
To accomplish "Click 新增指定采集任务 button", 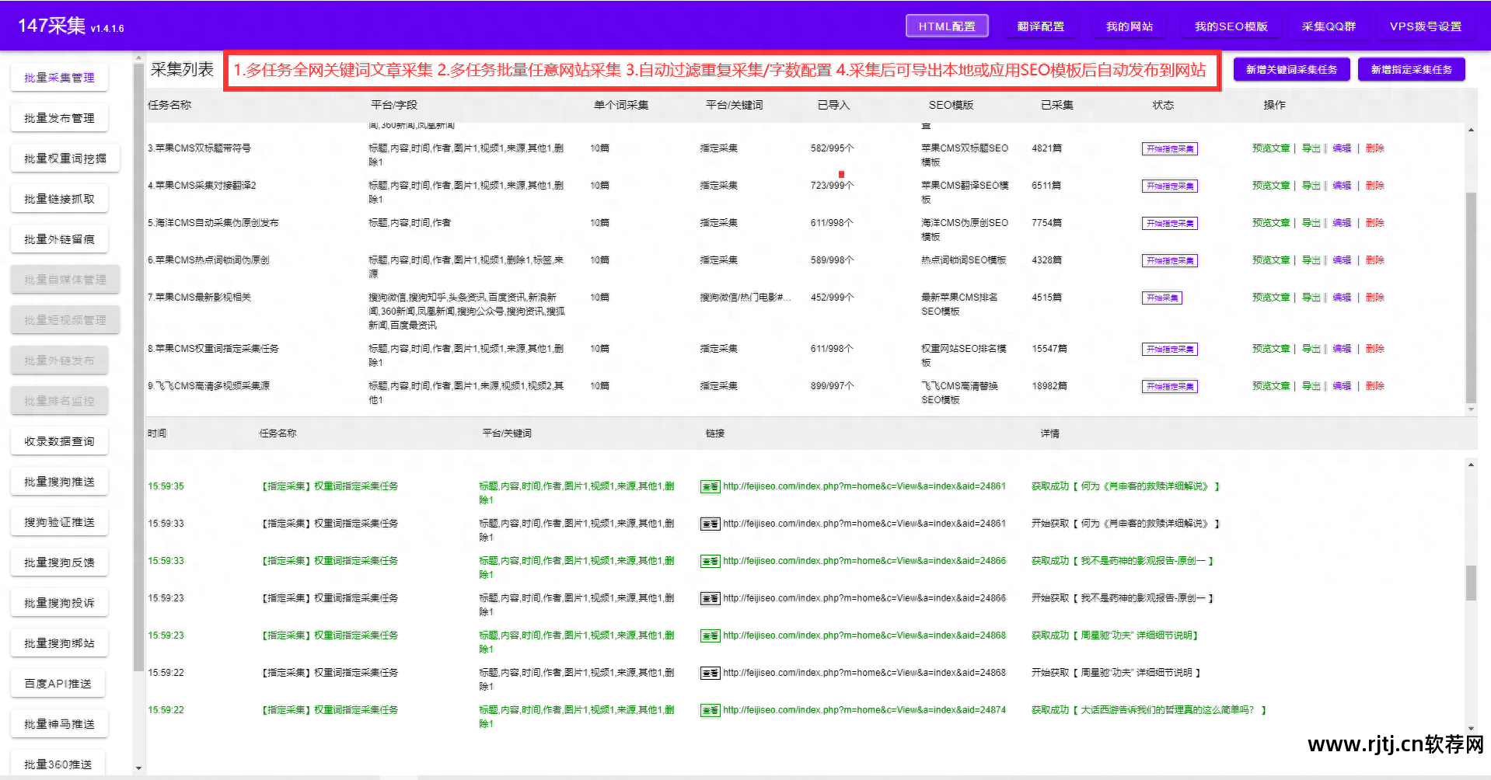I will [1411, 68].
